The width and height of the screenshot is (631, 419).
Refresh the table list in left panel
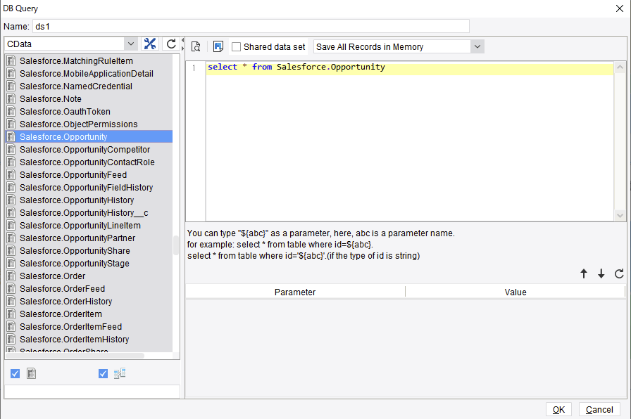pos(170,44)
